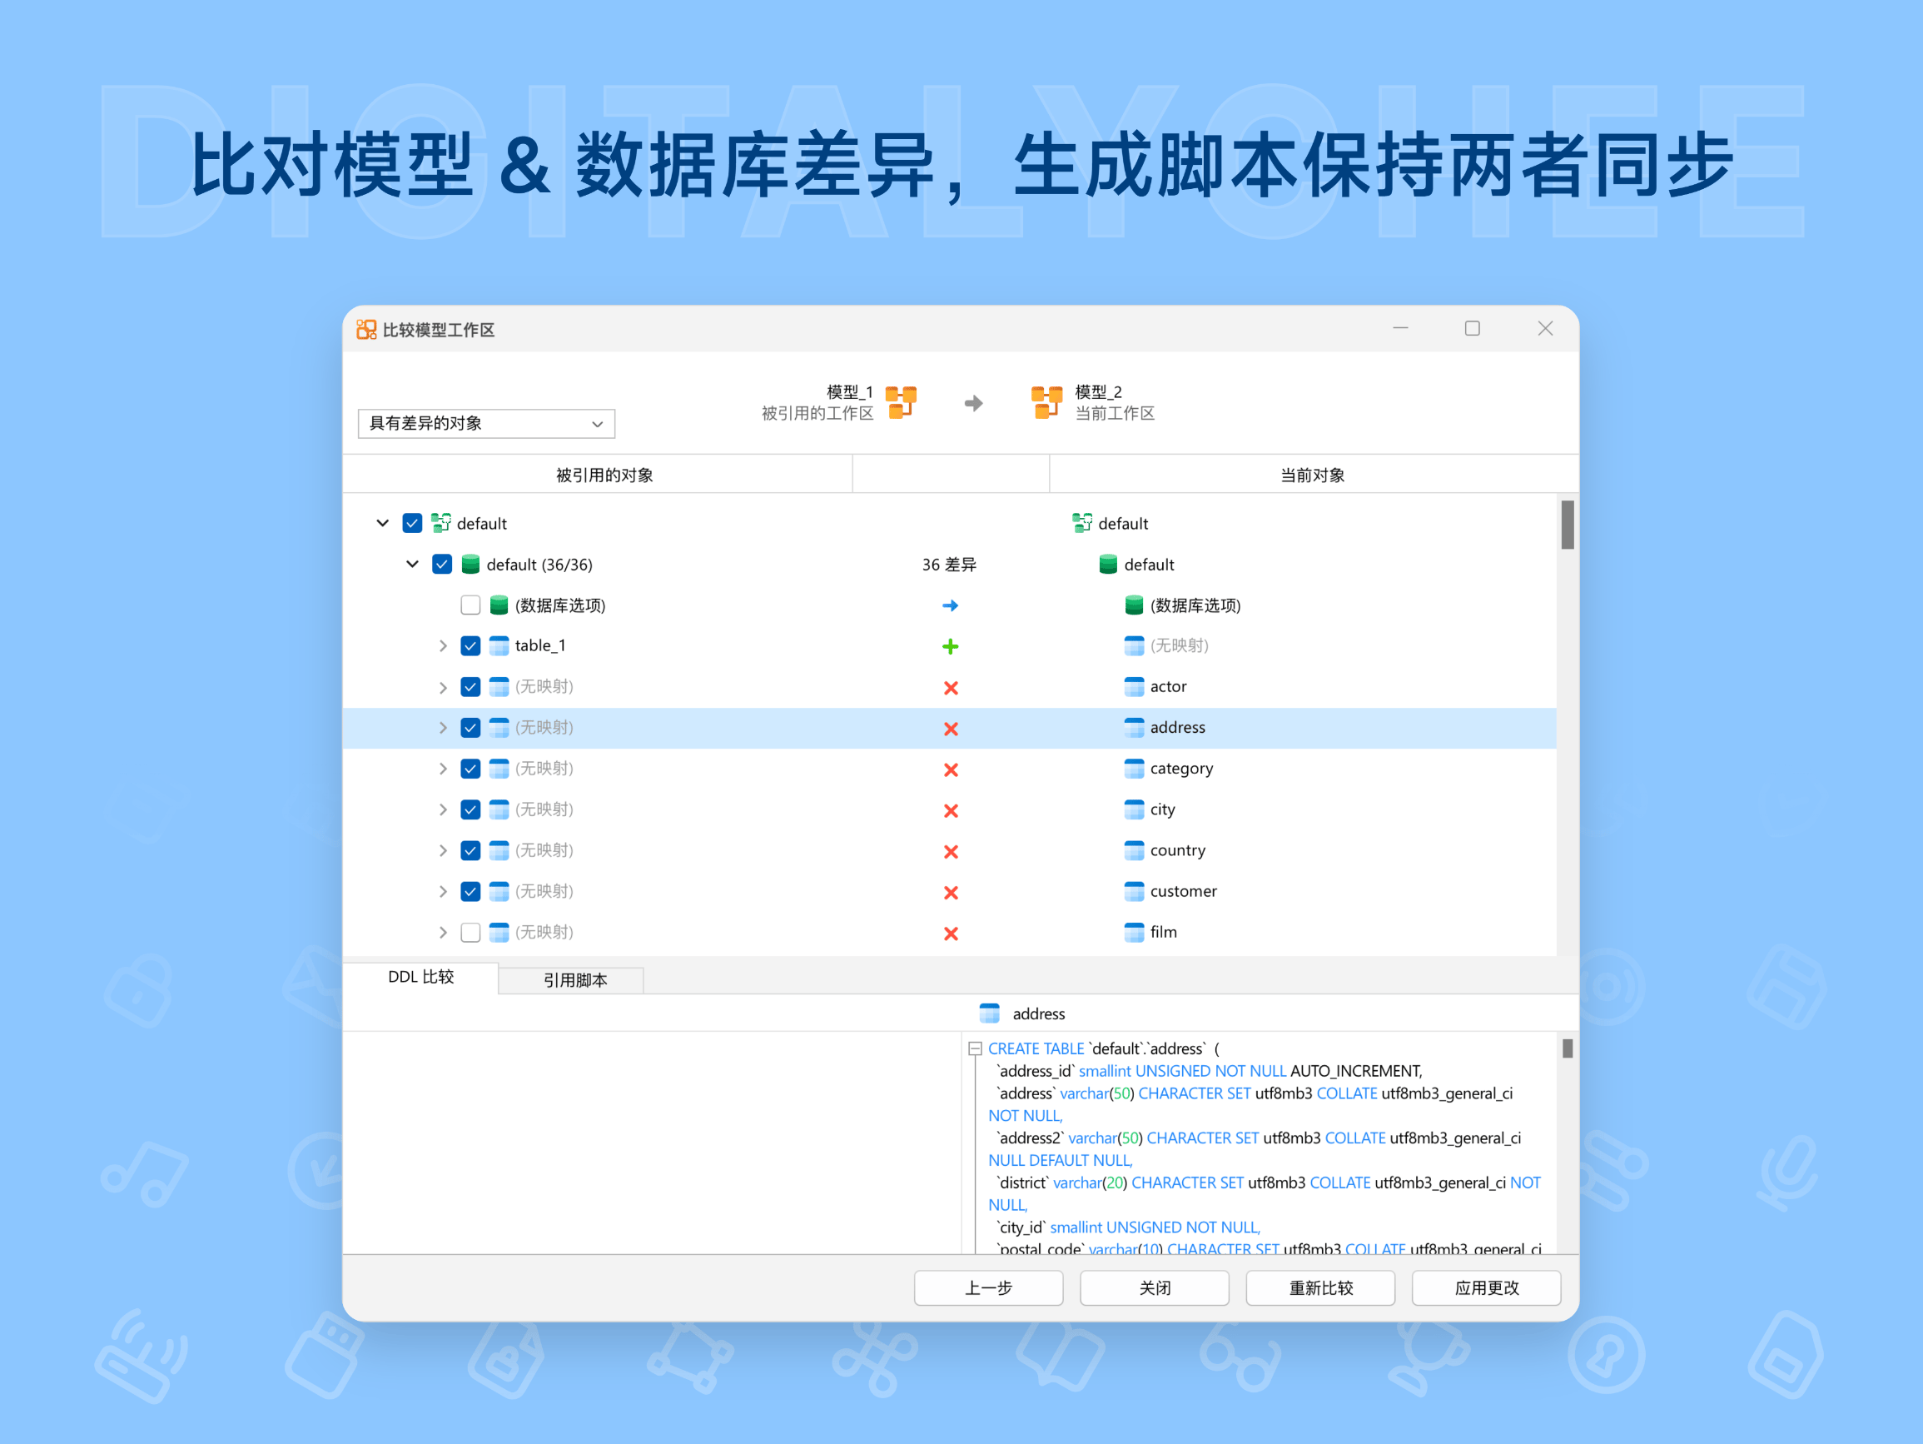Click the actor table icon
1923x1444 pixels.
click(x=1135, y=686)
